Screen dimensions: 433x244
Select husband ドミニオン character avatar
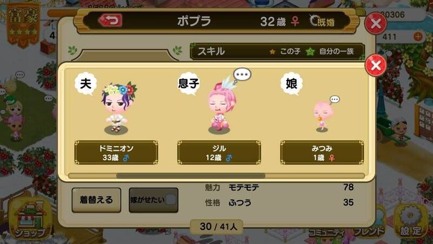click(117, 107)
